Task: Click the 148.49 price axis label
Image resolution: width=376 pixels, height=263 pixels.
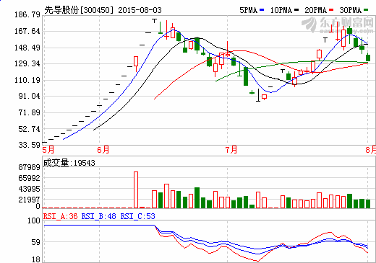Action: (27, 48)
